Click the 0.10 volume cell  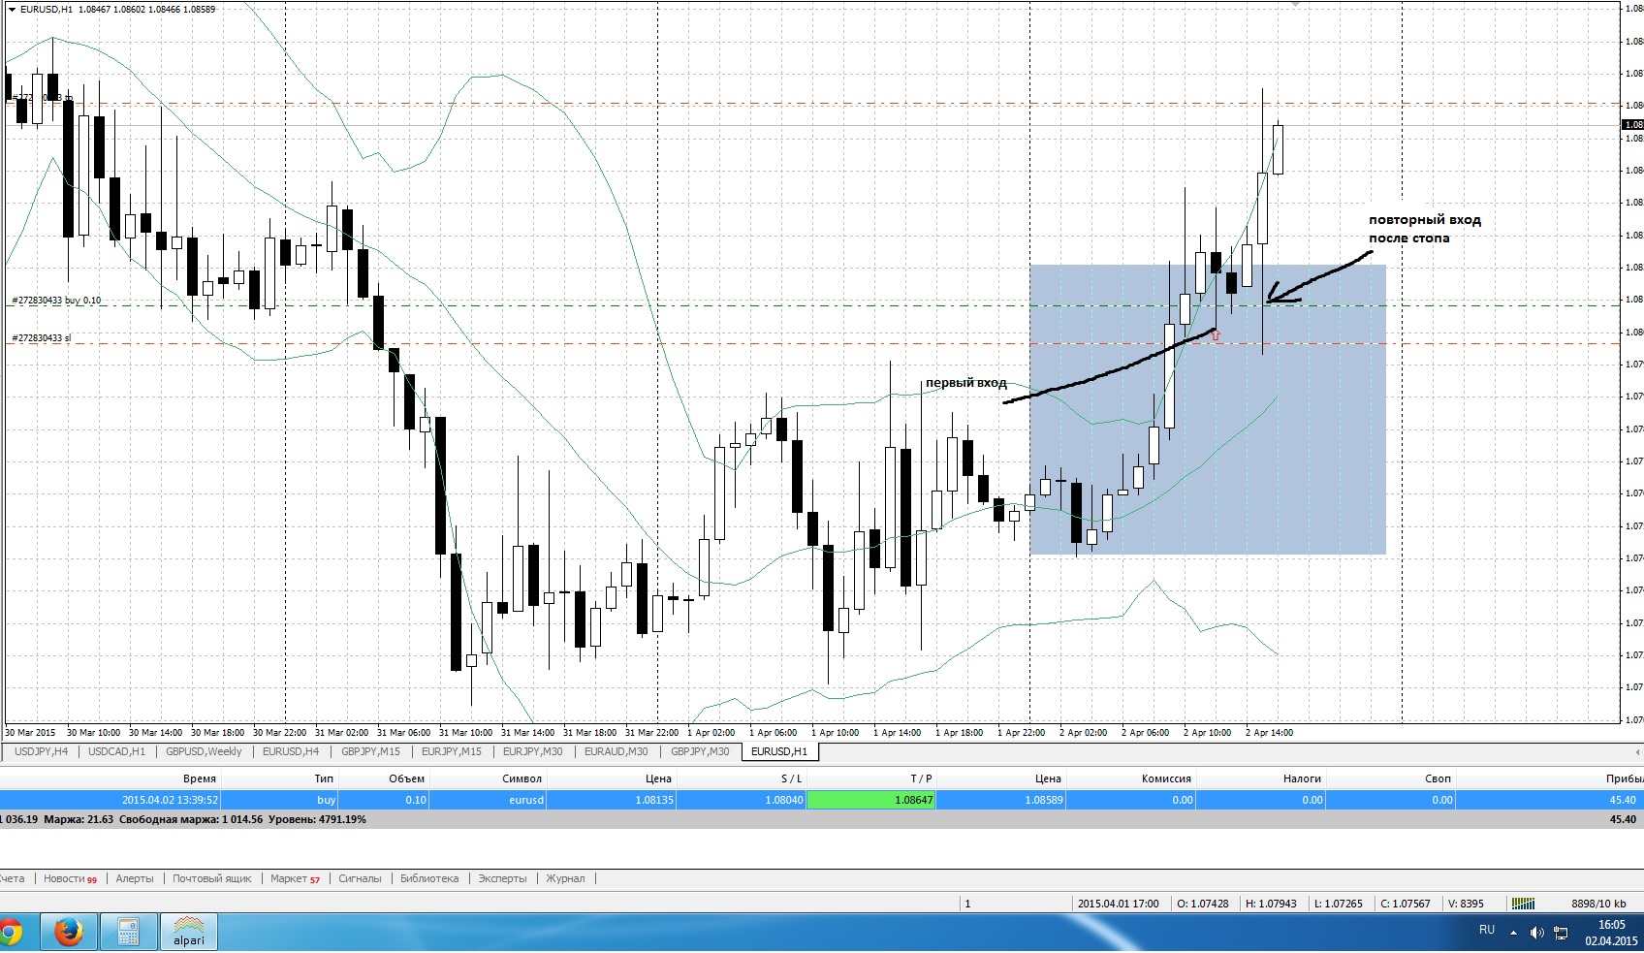(x=415, y=800)
